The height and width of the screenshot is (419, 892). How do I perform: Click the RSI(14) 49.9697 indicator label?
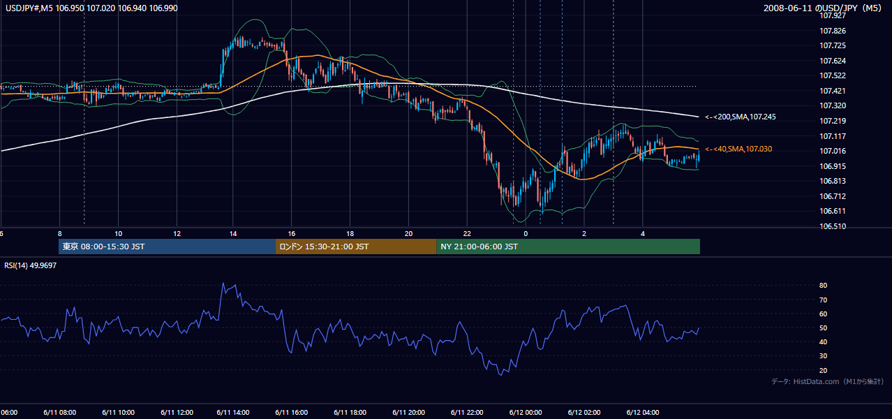point(31,265)
